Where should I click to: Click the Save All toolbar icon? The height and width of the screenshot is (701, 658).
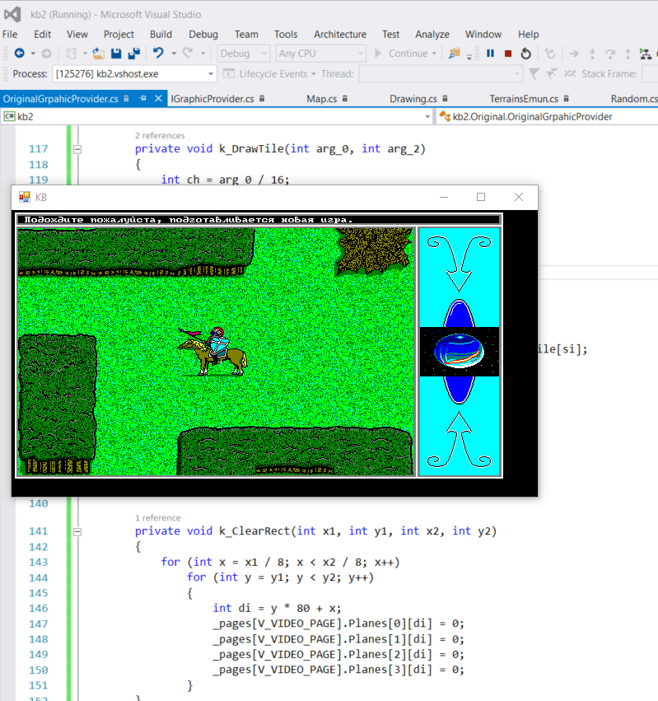coord(133,54)
